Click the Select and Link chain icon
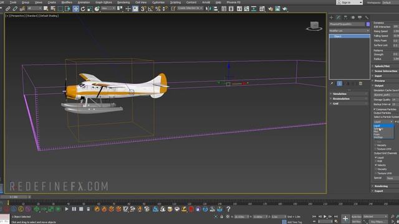This screenshot has height=224, width=399. 8,9
